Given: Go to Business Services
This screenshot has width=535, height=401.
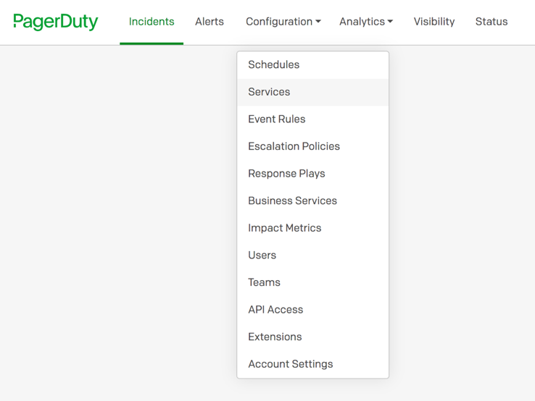Looking at the screenshot, I should (313, 201).
